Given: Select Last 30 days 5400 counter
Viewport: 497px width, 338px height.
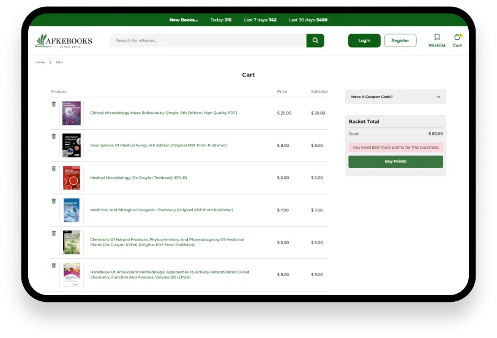Looking at the screenshot, I should pyautogui.click(x=308, y=20).
